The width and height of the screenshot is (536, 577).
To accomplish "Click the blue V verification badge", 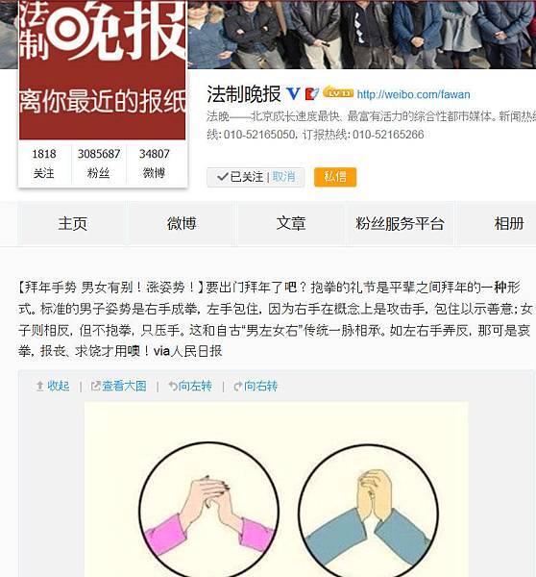I will [x=293, y=94].
